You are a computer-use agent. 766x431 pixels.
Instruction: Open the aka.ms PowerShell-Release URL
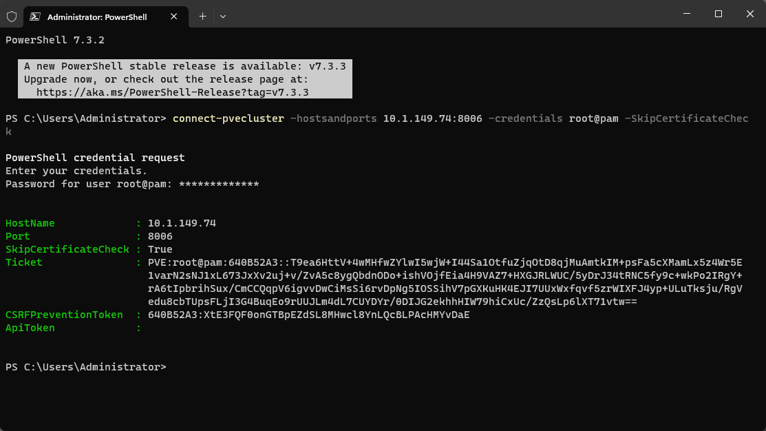tap(172, 92)
